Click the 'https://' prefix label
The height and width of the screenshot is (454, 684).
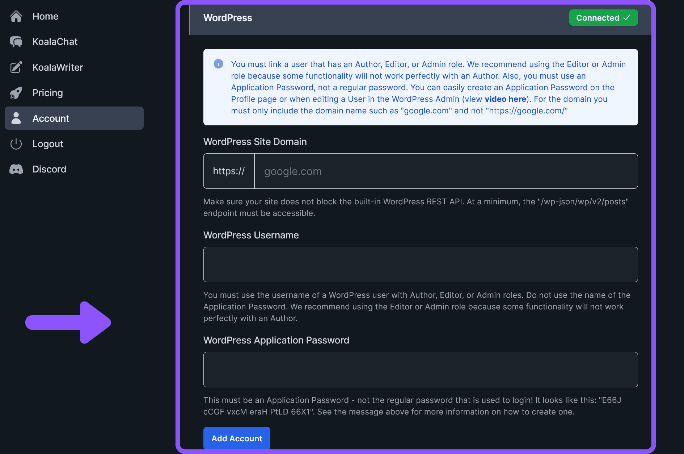(229, 171)
